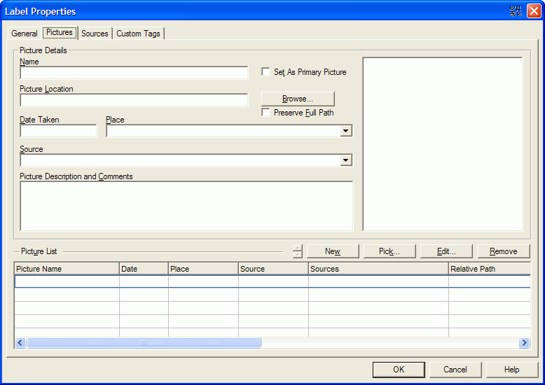Open the Sources tab
The height and width of the screenshot is (385, 545).
click(95, 34)
